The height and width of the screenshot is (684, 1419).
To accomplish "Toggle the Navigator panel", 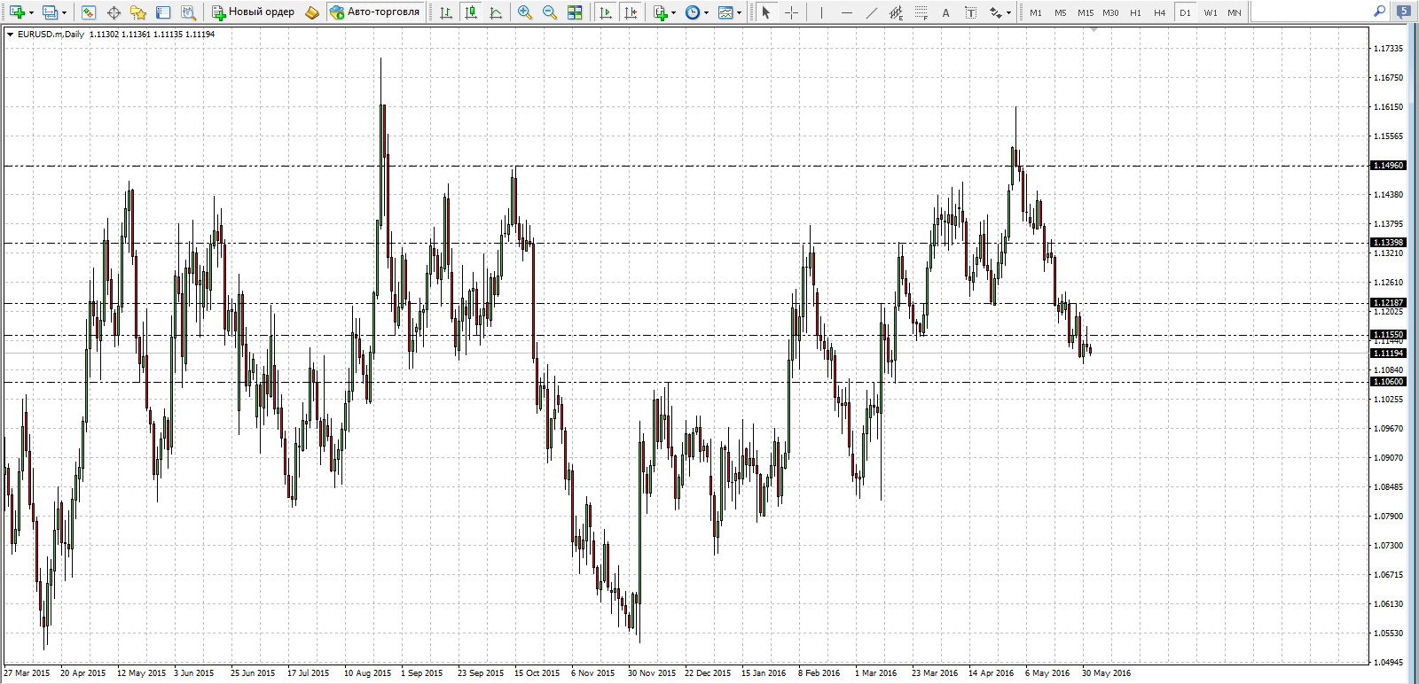I will 138,12.
